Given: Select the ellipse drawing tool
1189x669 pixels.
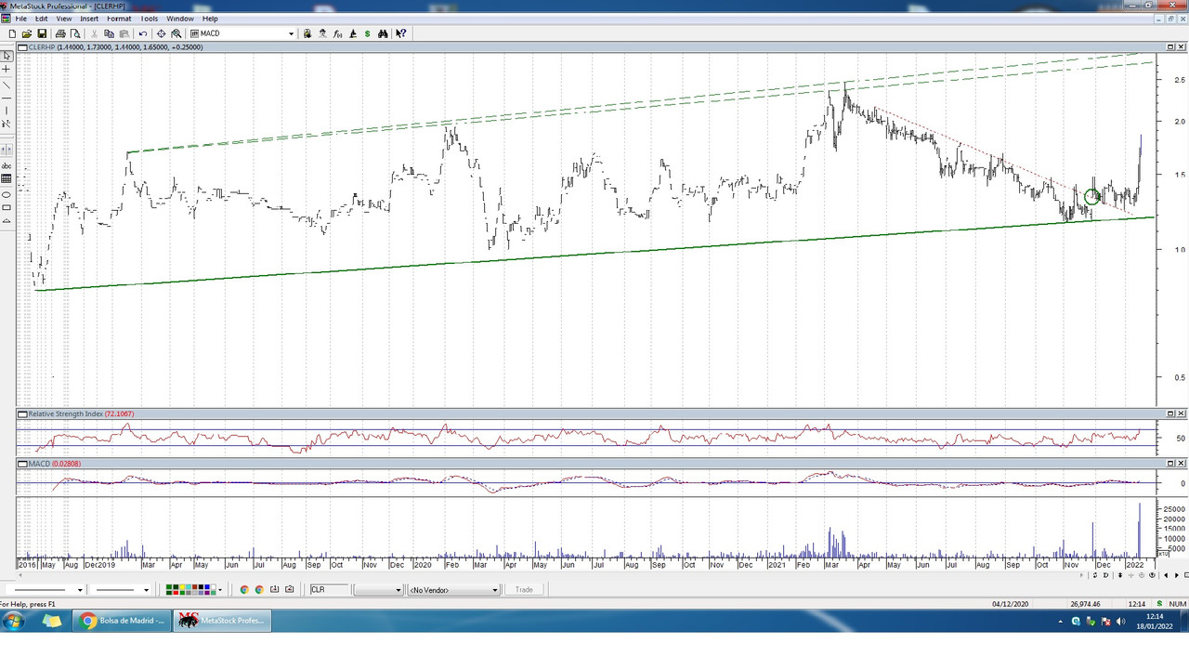Looking at the screenshot, I should [x=7, y=194].
